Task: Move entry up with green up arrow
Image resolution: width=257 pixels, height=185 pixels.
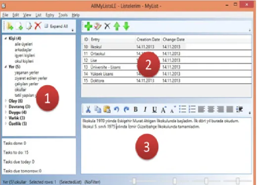Action: (x=117, y=26)
